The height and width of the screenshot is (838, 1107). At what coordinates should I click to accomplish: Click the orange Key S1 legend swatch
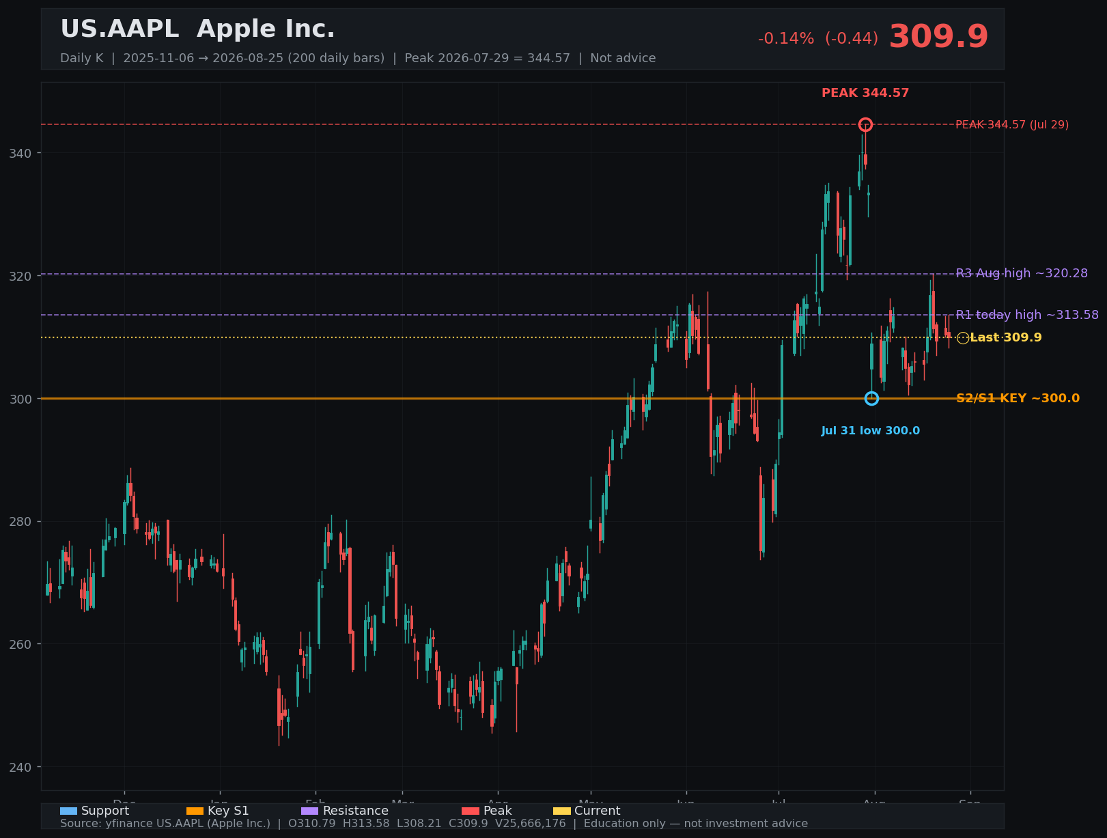[x=195, y=811]
